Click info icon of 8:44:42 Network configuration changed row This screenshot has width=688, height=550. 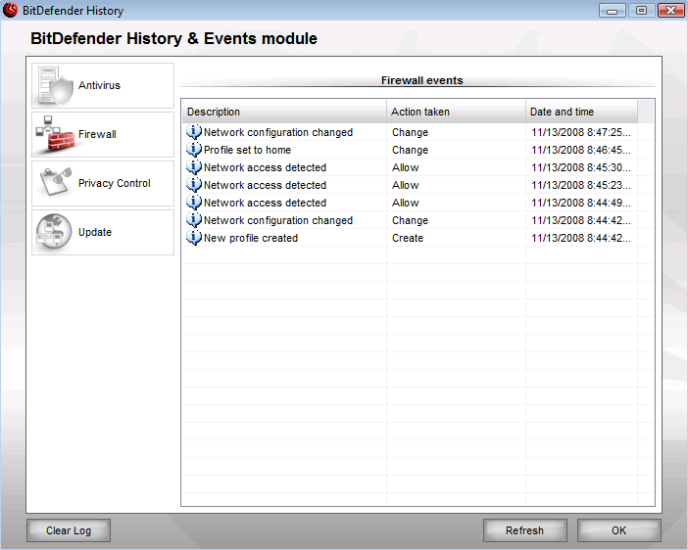click(x=194, y=220)
